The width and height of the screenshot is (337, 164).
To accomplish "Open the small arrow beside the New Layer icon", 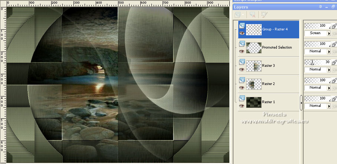I will point(243,15).
